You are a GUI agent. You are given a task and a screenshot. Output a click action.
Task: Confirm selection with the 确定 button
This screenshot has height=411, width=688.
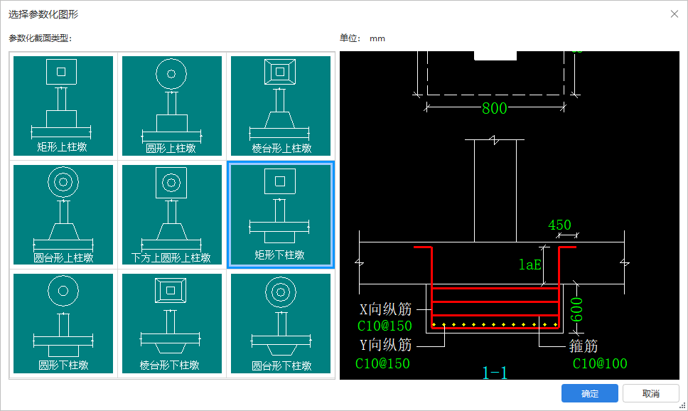click(590, 393)
